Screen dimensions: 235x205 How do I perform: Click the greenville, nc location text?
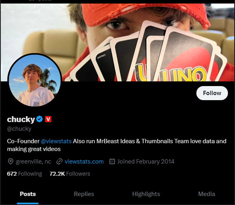coord(34,162)
